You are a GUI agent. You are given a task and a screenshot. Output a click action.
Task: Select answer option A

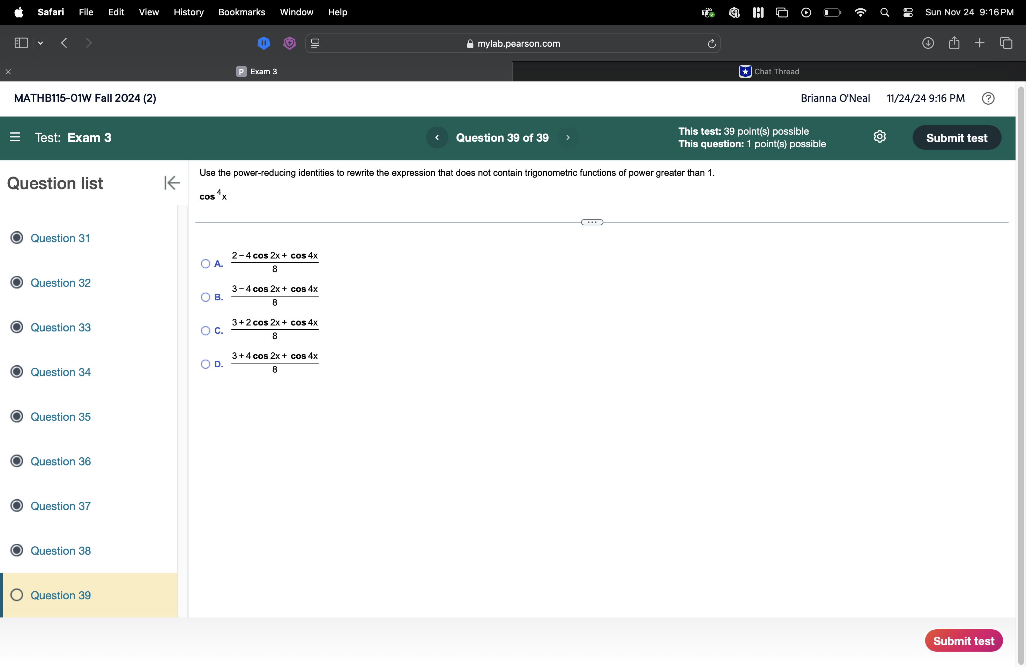[206, 264]
